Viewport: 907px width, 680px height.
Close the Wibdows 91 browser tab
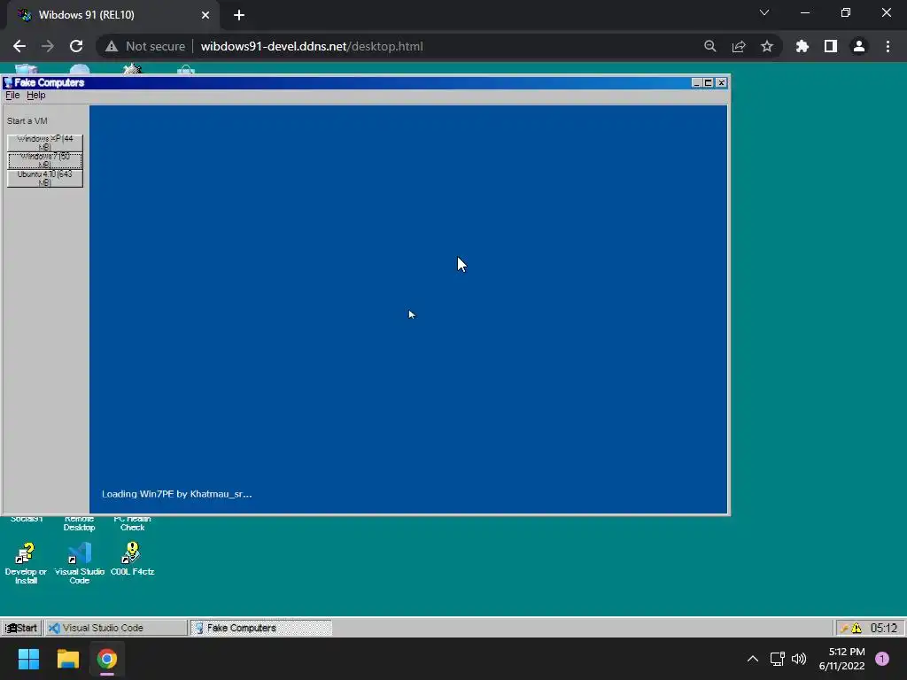click(205, 15)
